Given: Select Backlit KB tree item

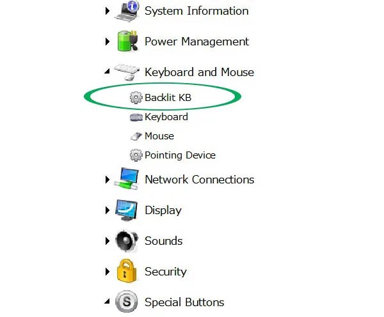Looking at the screenshot, I should click(168, 98).
